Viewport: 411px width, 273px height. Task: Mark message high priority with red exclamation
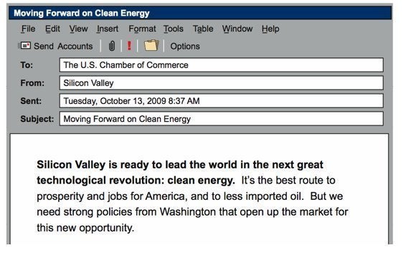129,46
